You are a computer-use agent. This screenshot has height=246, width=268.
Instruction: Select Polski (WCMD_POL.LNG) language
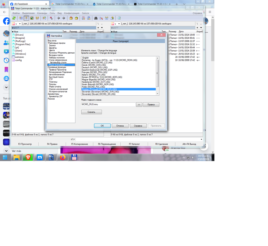pos(118,87)
